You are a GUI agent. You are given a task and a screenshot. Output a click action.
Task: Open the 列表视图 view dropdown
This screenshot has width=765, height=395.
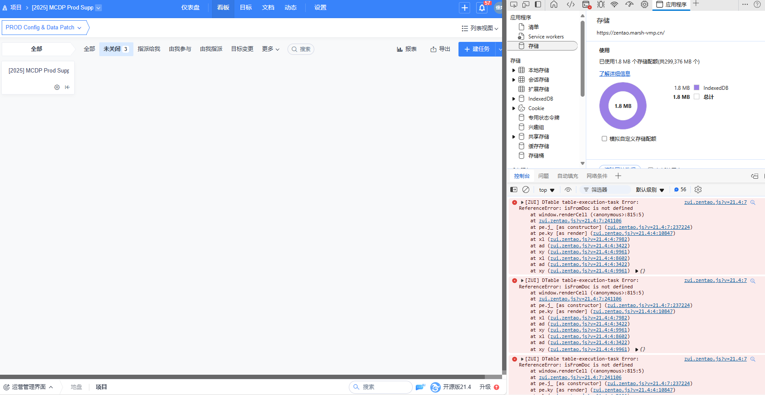[480, 28]
